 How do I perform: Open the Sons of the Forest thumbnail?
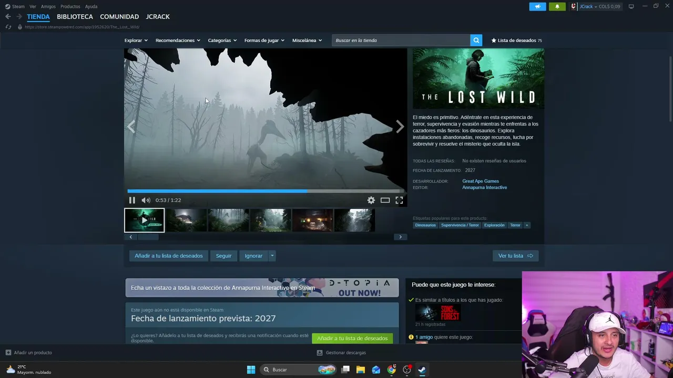point(438,313)
